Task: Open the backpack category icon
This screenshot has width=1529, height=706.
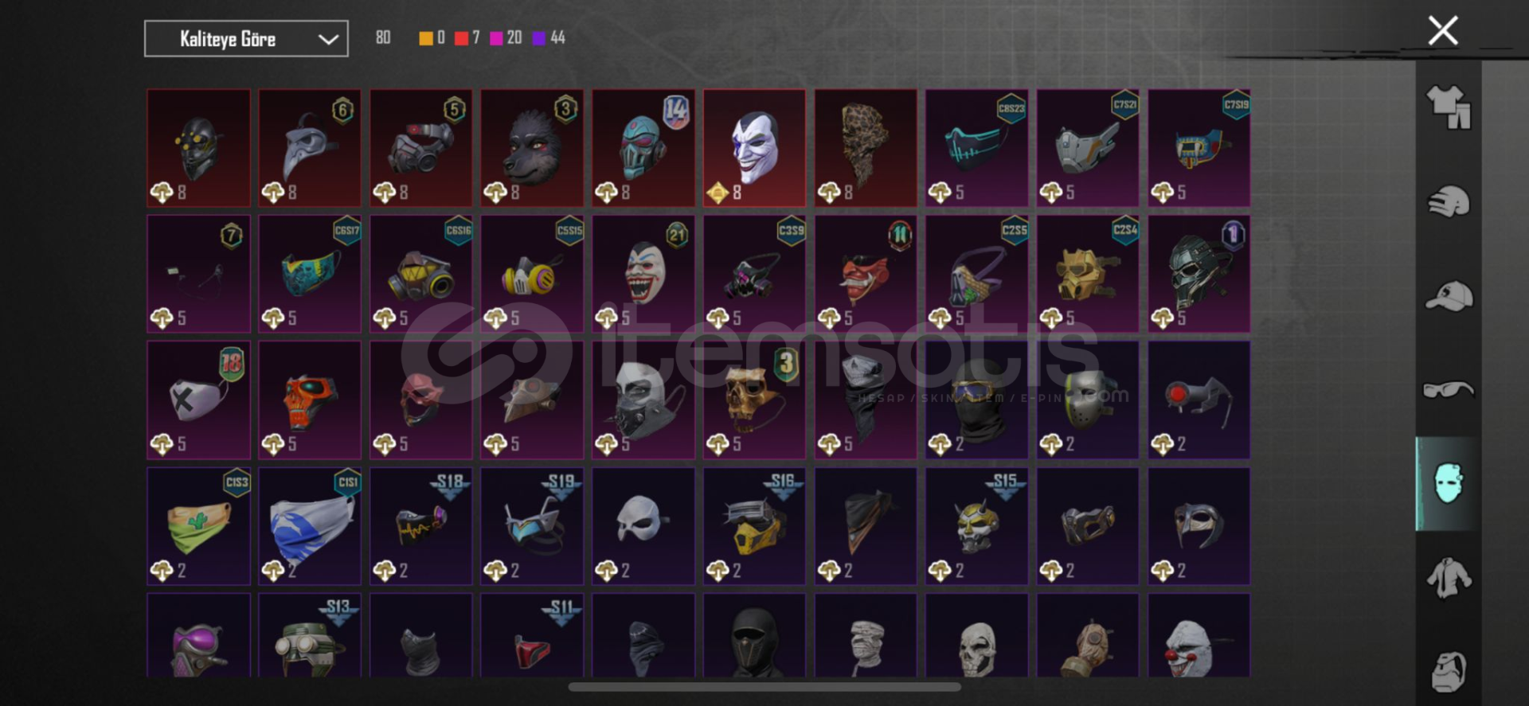Action: (x=1449, y=672)
